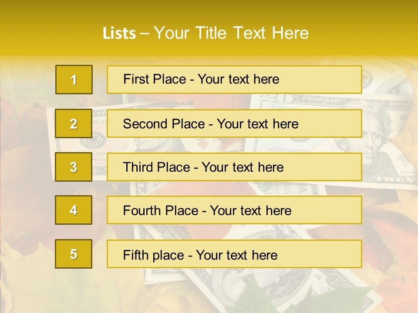Click the bold word Lists in title

pyautogui.click(x=119, y=33)
